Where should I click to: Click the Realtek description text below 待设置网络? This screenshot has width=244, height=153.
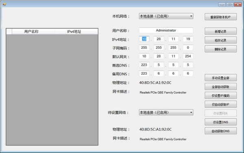pos(163,139)
